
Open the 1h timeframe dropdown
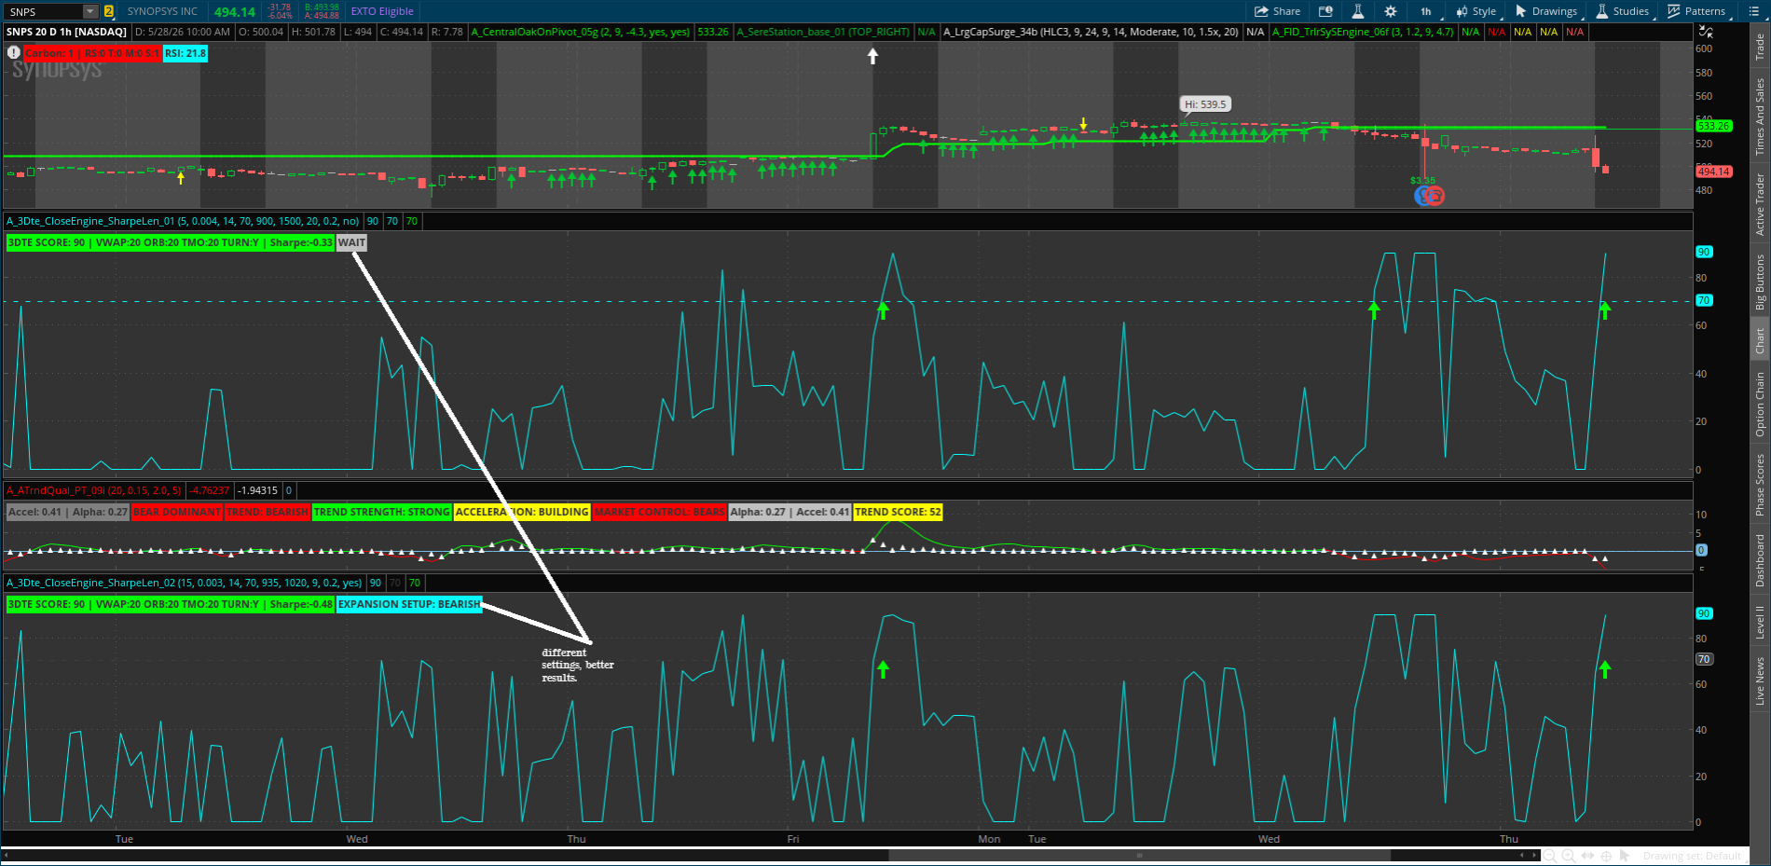[1427, 11]
